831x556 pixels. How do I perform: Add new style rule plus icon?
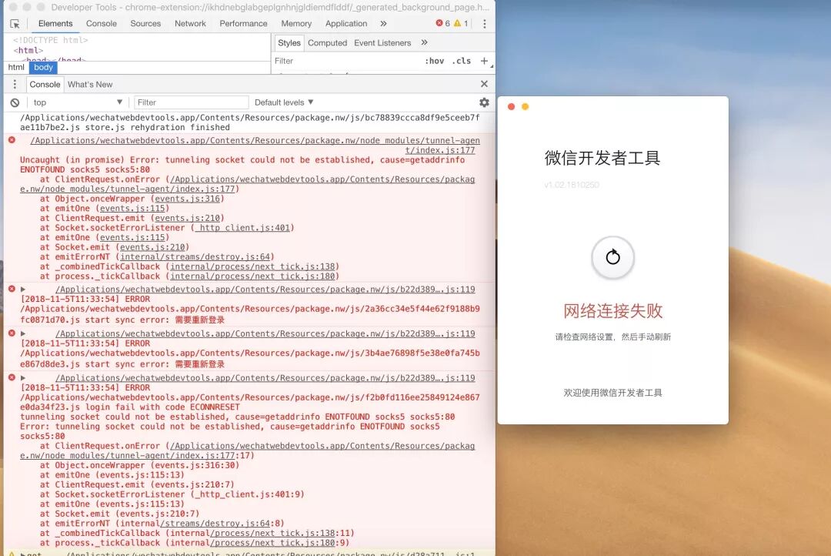pos(484,61)
